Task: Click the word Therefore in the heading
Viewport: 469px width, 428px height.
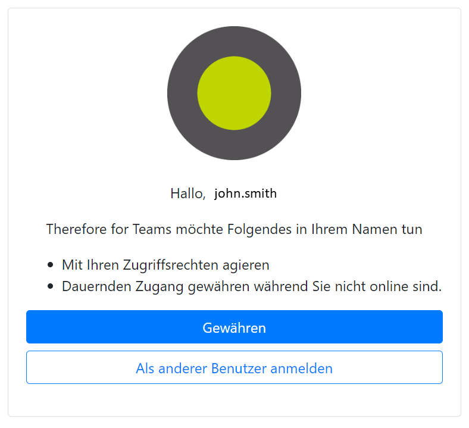Action: coord(76,229)
